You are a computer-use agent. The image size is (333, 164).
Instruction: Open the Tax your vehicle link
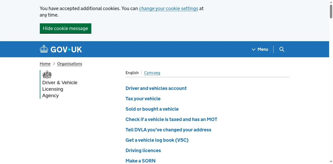coord(143,99)
